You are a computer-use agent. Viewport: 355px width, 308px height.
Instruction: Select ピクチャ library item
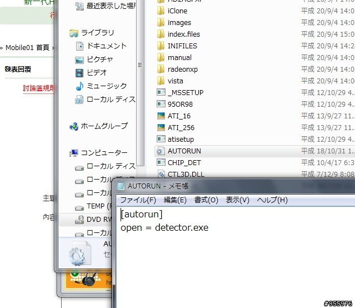coord(100,59)
